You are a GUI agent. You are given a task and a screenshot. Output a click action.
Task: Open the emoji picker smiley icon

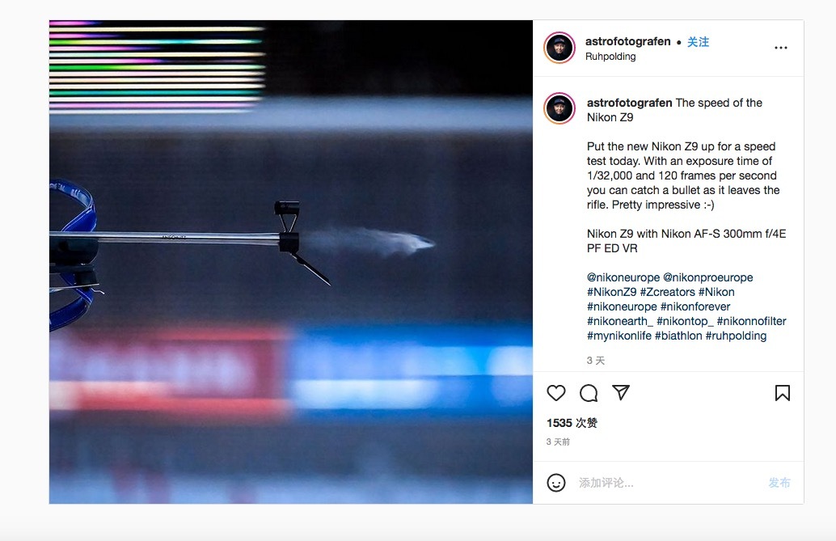(x=556, y=483)
